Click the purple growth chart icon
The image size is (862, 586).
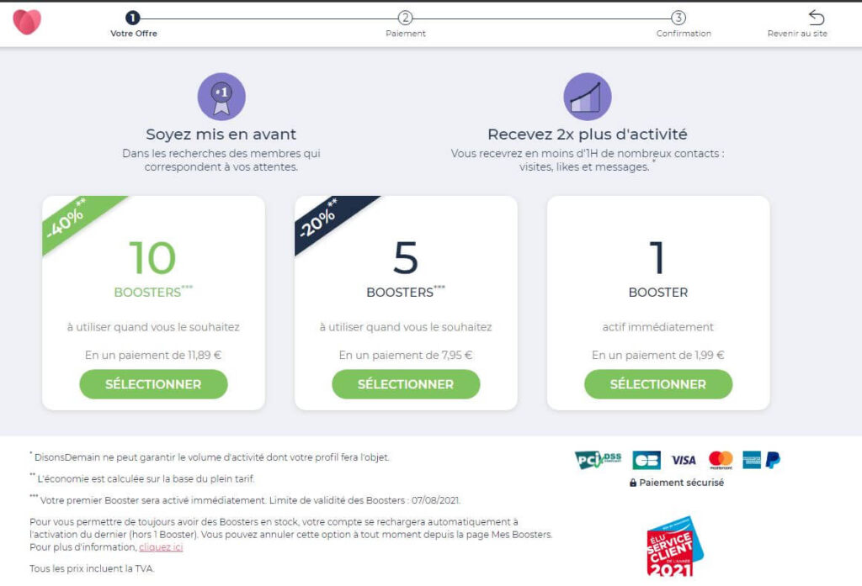(587, 97)
